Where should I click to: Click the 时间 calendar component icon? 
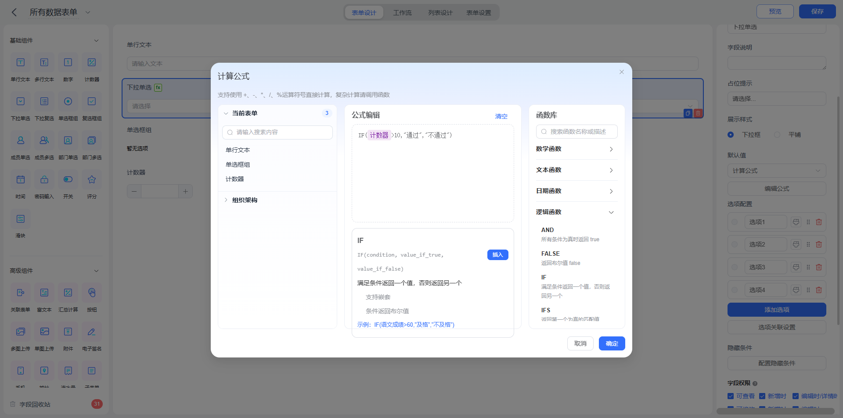coord(21,179)
